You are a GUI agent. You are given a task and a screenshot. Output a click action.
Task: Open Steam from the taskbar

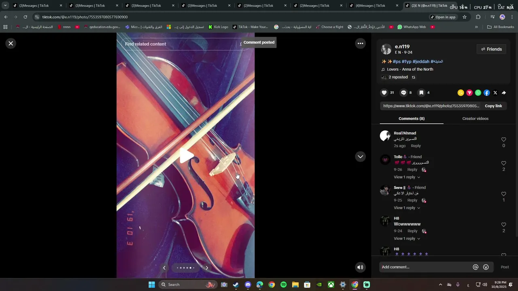(236, 285)
